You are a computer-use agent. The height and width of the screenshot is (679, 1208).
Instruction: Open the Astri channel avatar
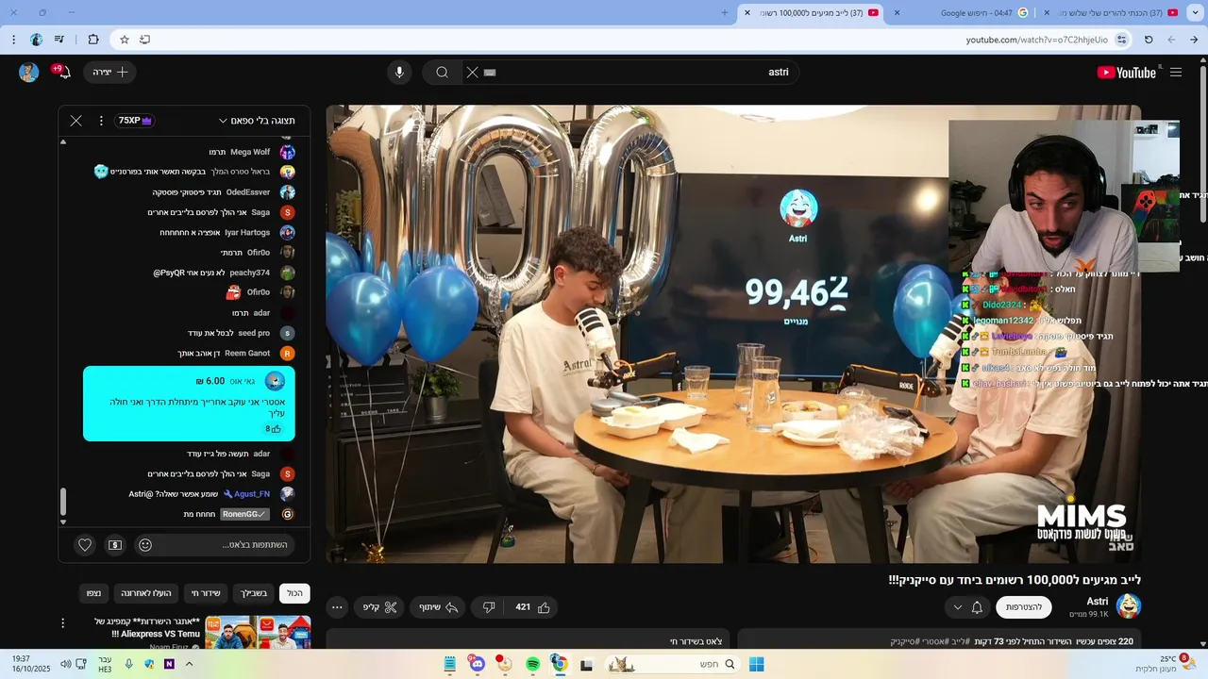[1129, 606]
